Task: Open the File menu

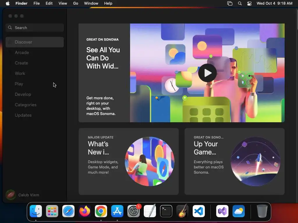Action: point(36,3)
